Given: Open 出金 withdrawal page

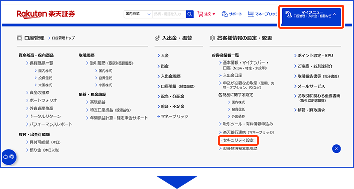Looking at the screenshot, I should pyautogui.click(x=163, y=66).
